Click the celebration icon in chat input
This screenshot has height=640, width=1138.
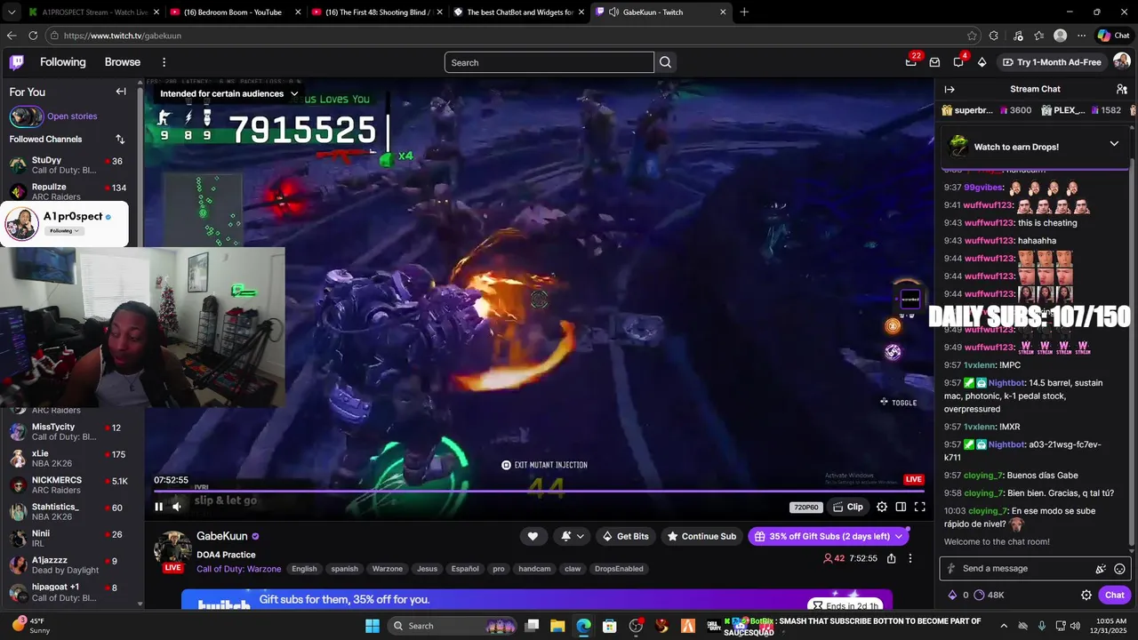pyautogui.click(x=1101, y=569)
